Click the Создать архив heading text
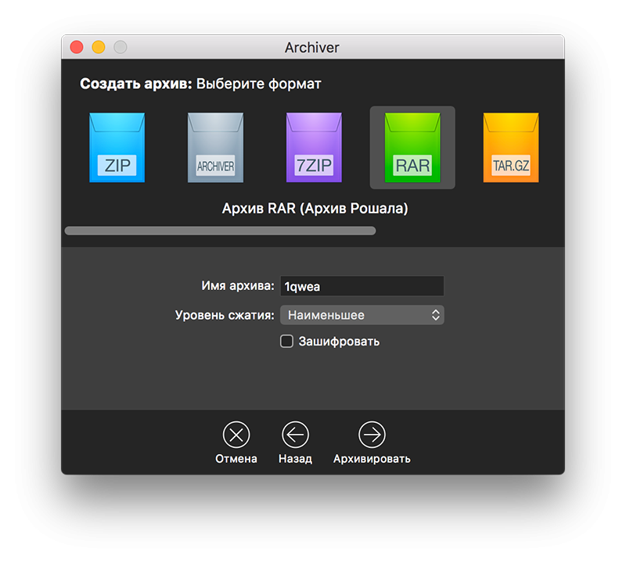The width and height of the screenshot is (626, 562). (x=136, y=84)
